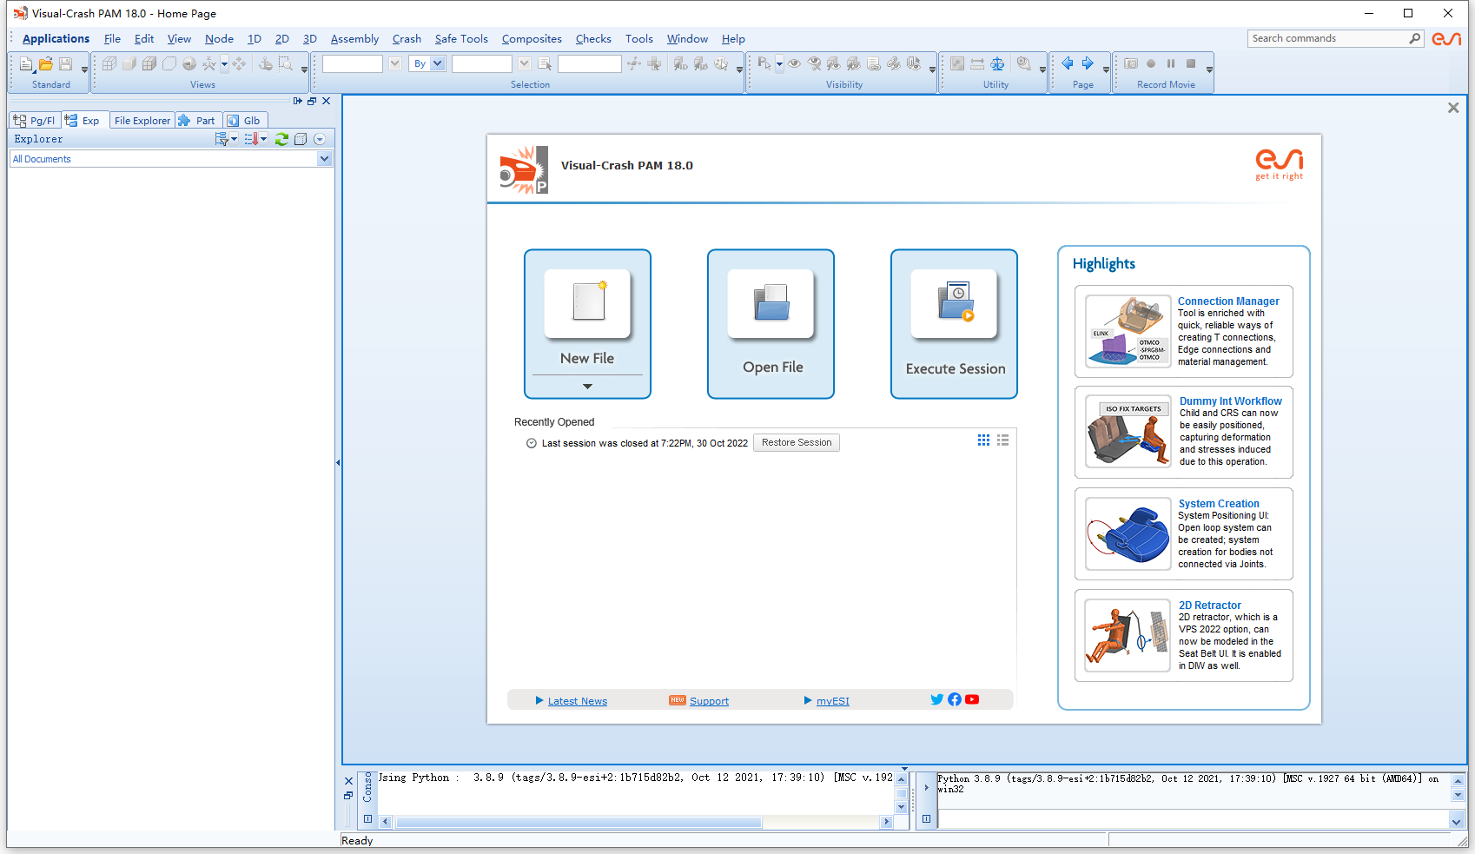Image resolution: width=1475 pixels, height=854 pixels.
Task: Open the Applications menu
Action: tap(56, 39)
